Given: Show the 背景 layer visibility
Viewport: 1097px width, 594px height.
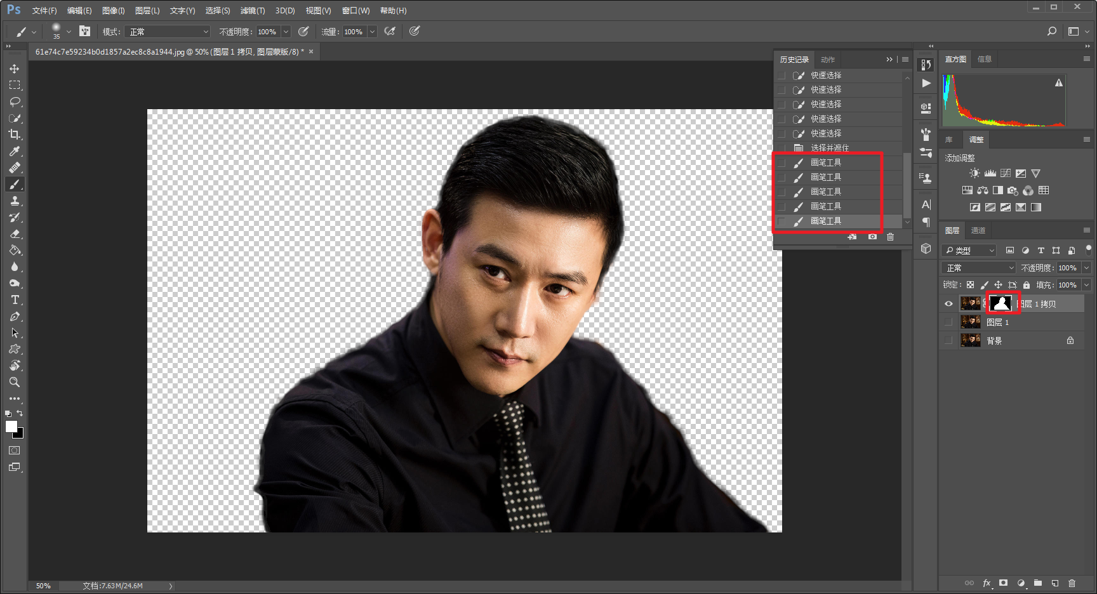Looking at the screenshot, I should (948, 341).
